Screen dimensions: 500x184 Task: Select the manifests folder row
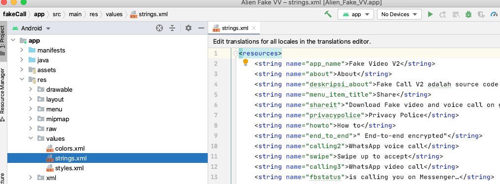[x=107, y=50]
